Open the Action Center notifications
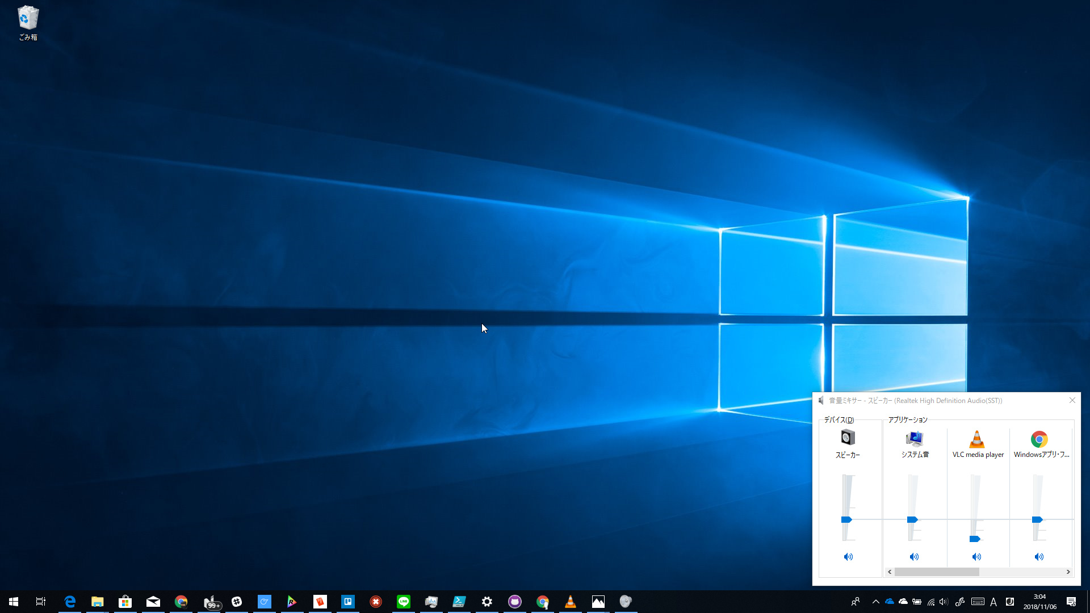The image size is (1090, 613). [1071, 602]
